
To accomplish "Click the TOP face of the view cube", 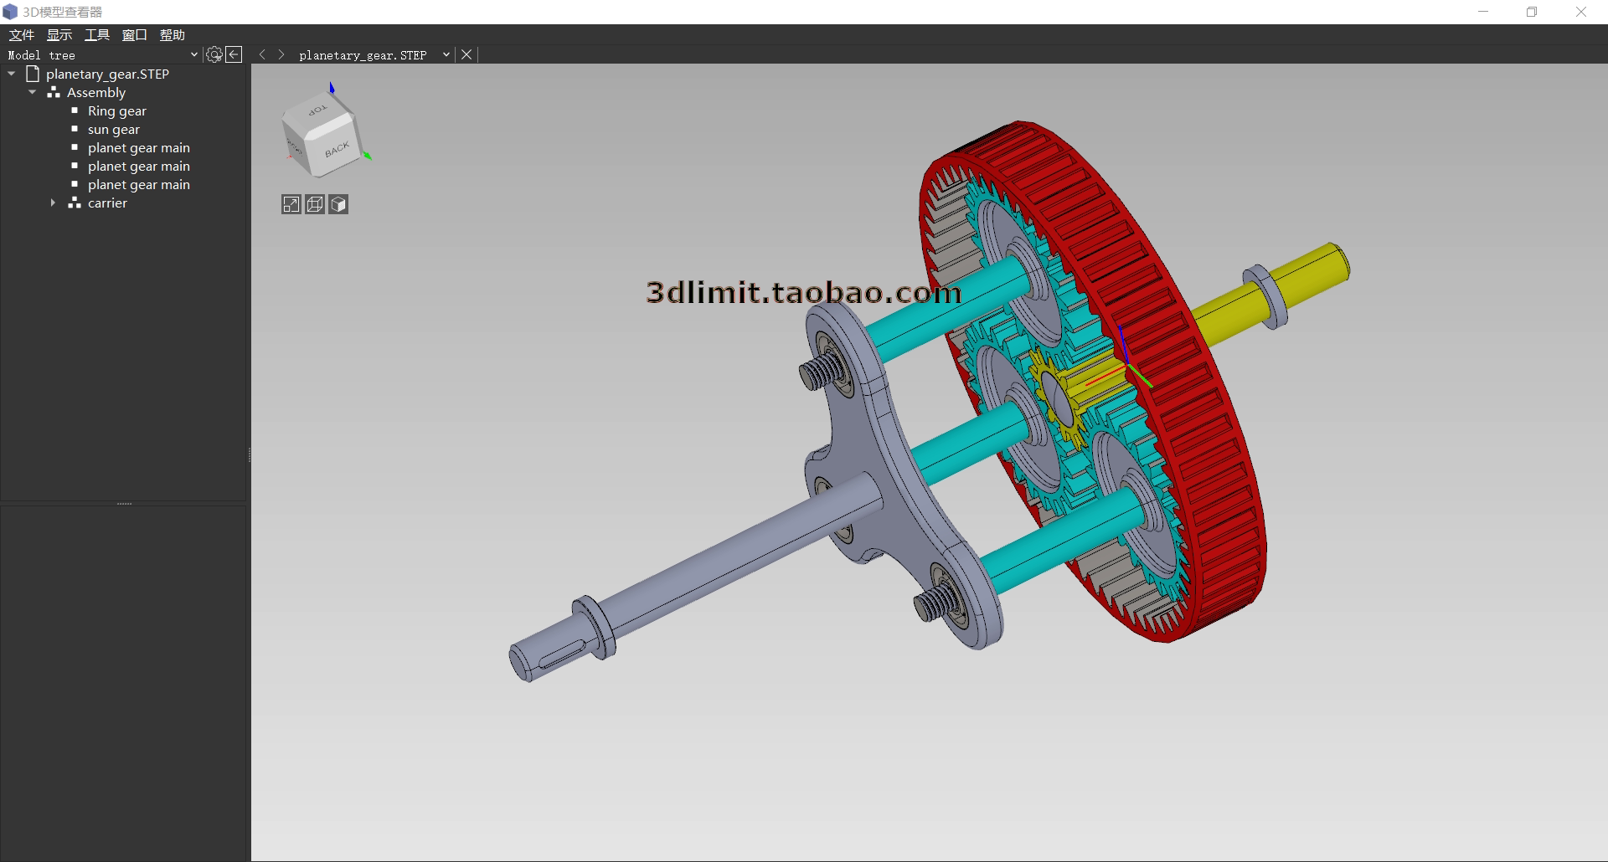I will click(x=318, y=110).
